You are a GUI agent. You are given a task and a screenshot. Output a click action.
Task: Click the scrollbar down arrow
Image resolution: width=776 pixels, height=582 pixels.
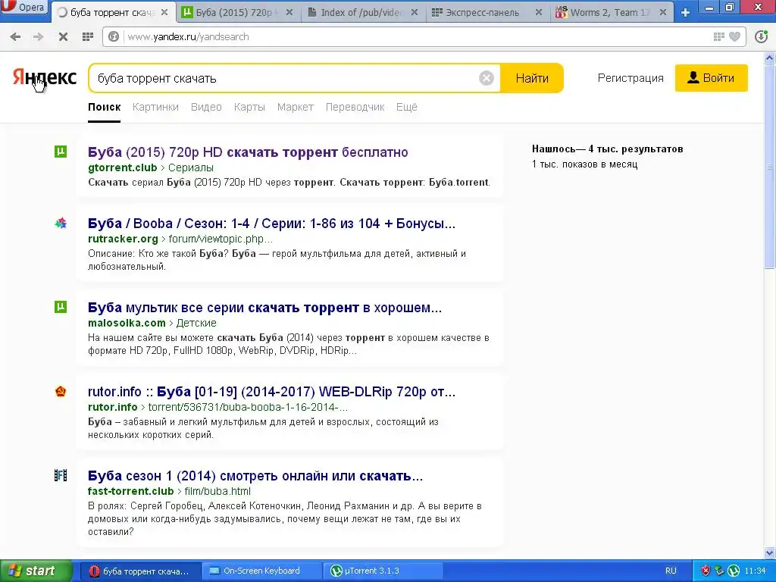pyautogui.click(x=770, y=552)
